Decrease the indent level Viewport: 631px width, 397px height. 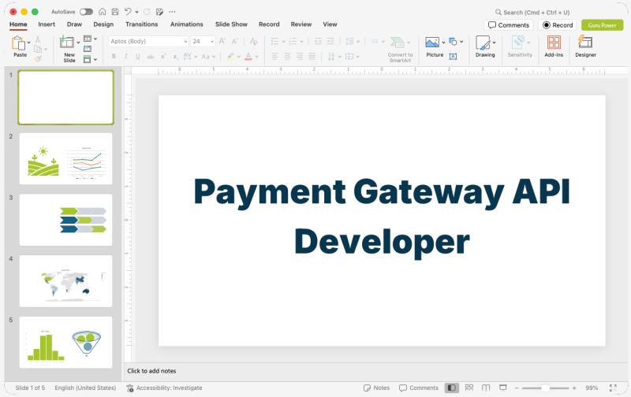click(x=318, y=41)
